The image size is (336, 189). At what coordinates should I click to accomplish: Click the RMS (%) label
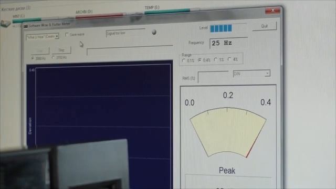click(x=188, y=78)
